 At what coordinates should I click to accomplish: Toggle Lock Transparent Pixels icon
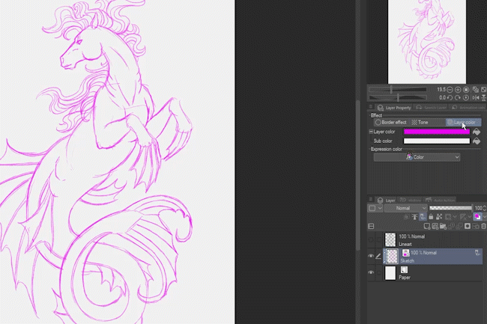click(439, 217)
